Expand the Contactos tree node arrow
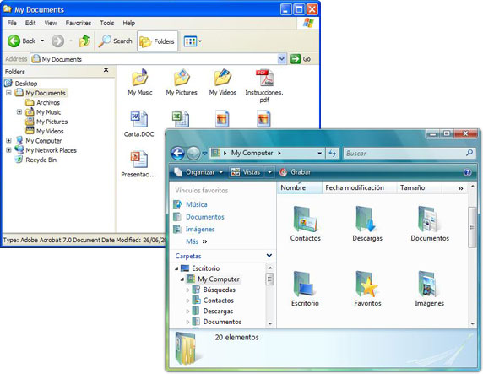Screen dimensions: 483x374 [x=188, y=300]
